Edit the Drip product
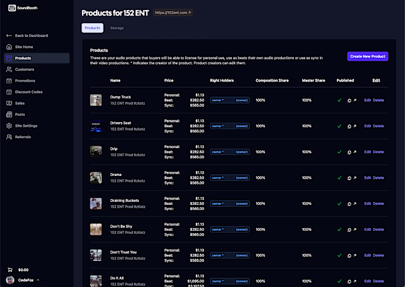The height and width of the screenshot is (287, 405). pos(367,152)
